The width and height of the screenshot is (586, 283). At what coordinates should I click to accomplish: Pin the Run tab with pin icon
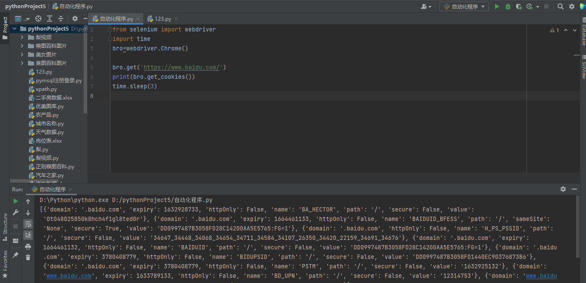16,255
